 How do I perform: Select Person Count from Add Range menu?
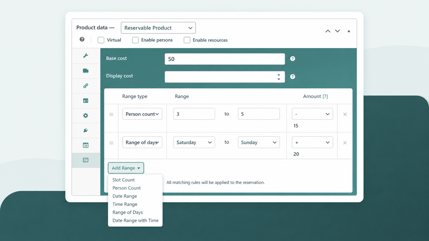coord(127,188)
